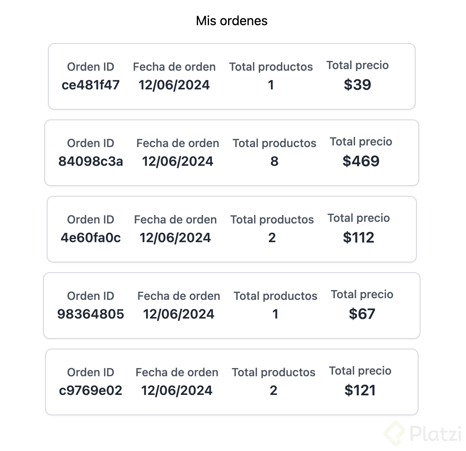Click order ID text c9769e02
This screenshot has height=451, width=466.
tap(91, 390)
